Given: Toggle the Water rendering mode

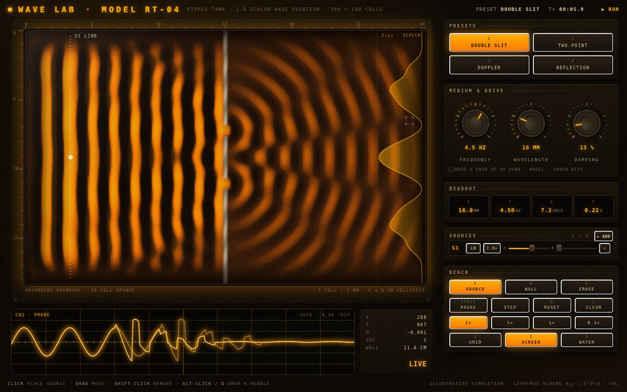Looking at the screenshot, I should pos(587,340).
